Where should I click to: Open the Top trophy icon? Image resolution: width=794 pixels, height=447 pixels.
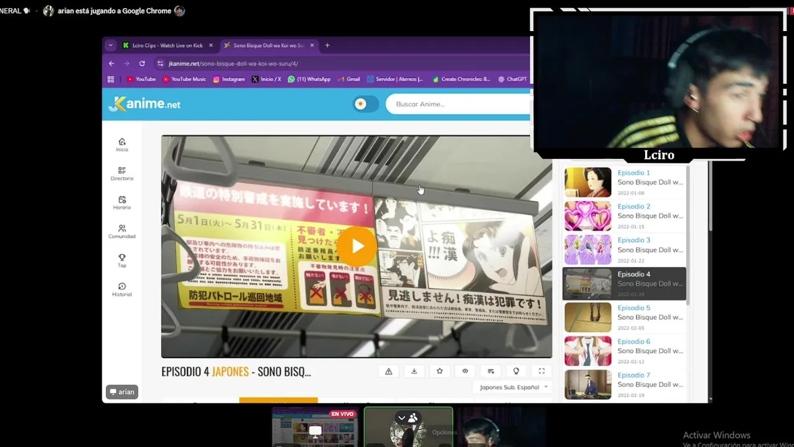pyautogui.click(x=122, y=261)
